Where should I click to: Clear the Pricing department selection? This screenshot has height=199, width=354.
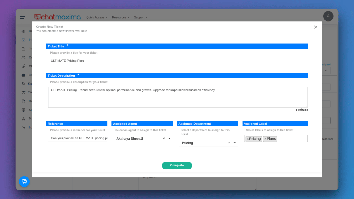[229, 143]
